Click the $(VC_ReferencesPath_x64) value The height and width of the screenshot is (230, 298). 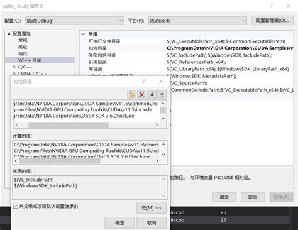click(x=196, y=62)
